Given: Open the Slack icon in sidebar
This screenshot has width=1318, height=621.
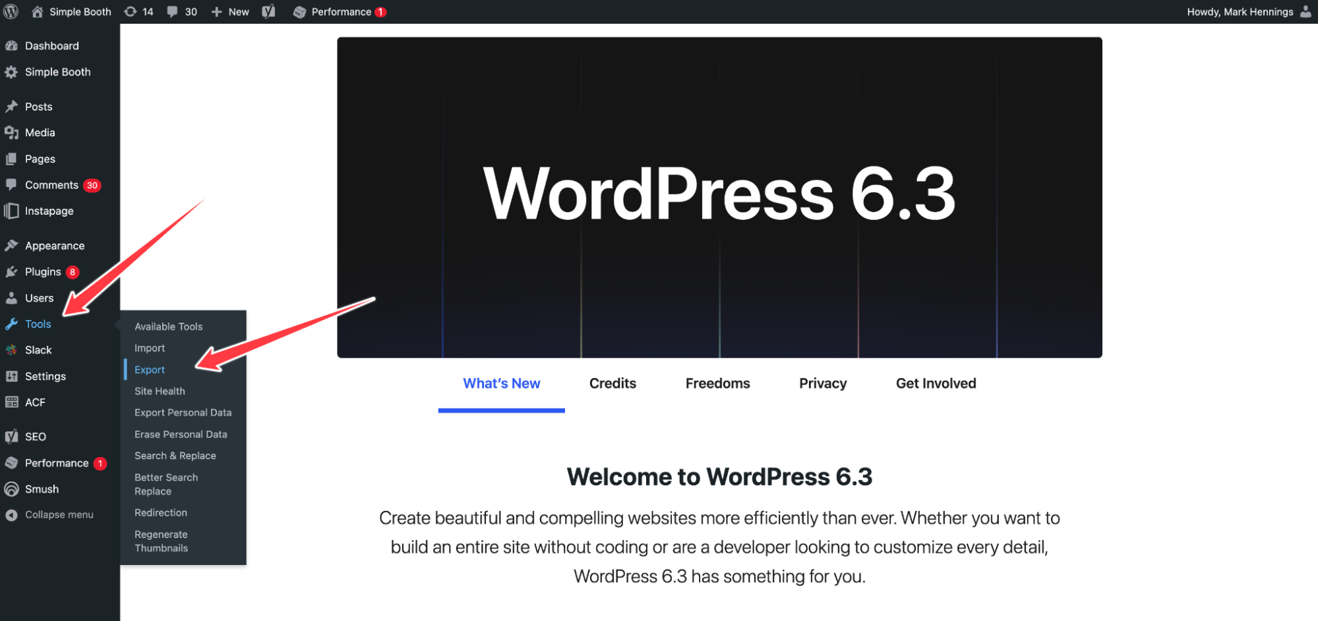Looking at the screenshot, I should (11, 350).
